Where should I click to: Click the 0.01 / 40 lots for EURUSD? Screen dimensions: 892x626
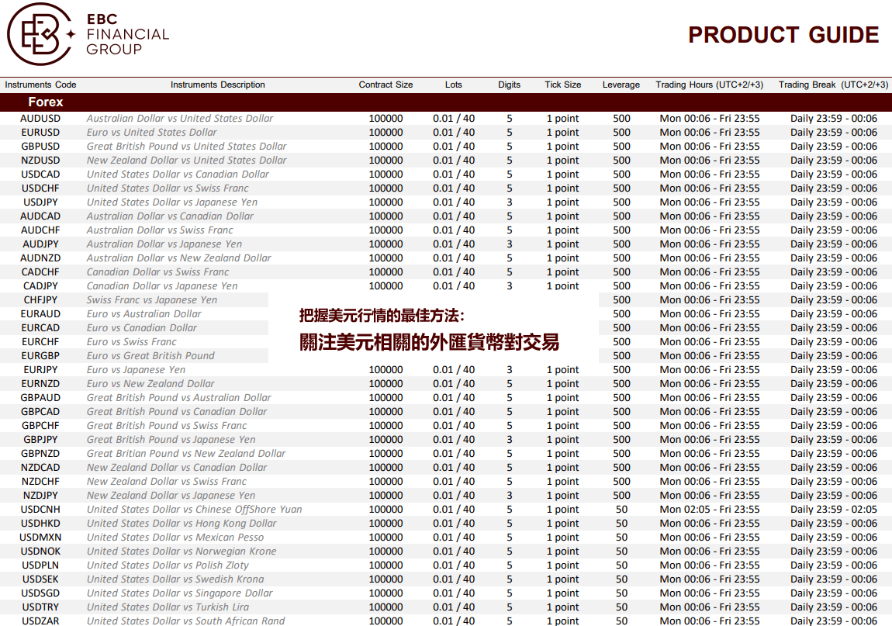[454, 133]
